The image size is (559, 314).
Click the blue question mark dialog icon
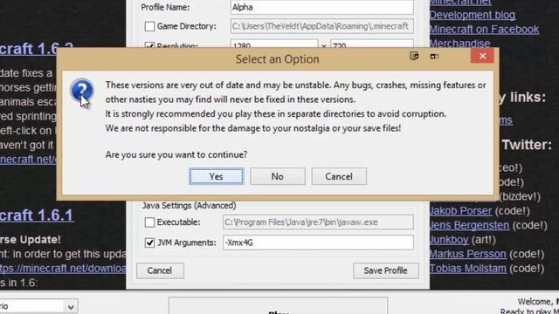point(82,91)
